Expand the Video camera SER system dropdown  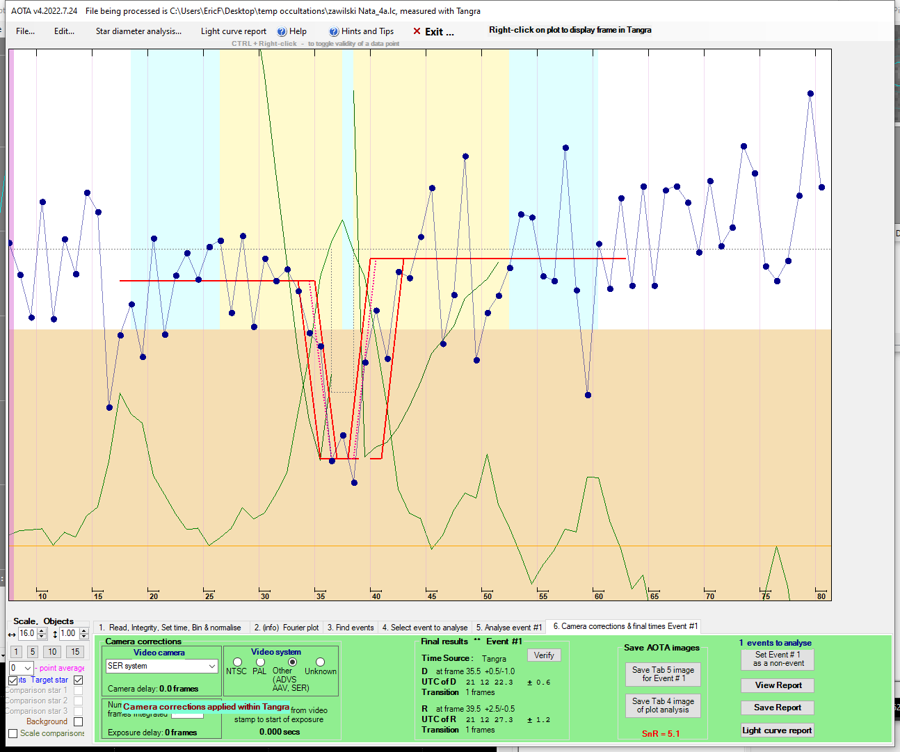(x=212, y=666)
